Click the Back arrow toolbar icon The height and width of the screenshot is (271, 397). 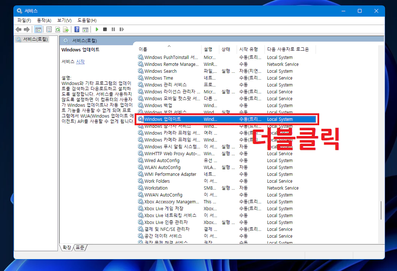click(18, 29)
